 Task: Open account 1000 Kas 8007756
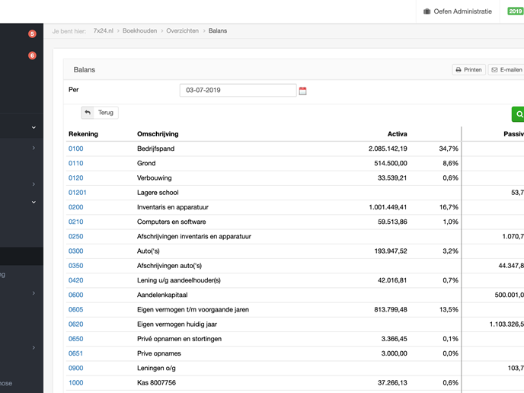(75, 383)
